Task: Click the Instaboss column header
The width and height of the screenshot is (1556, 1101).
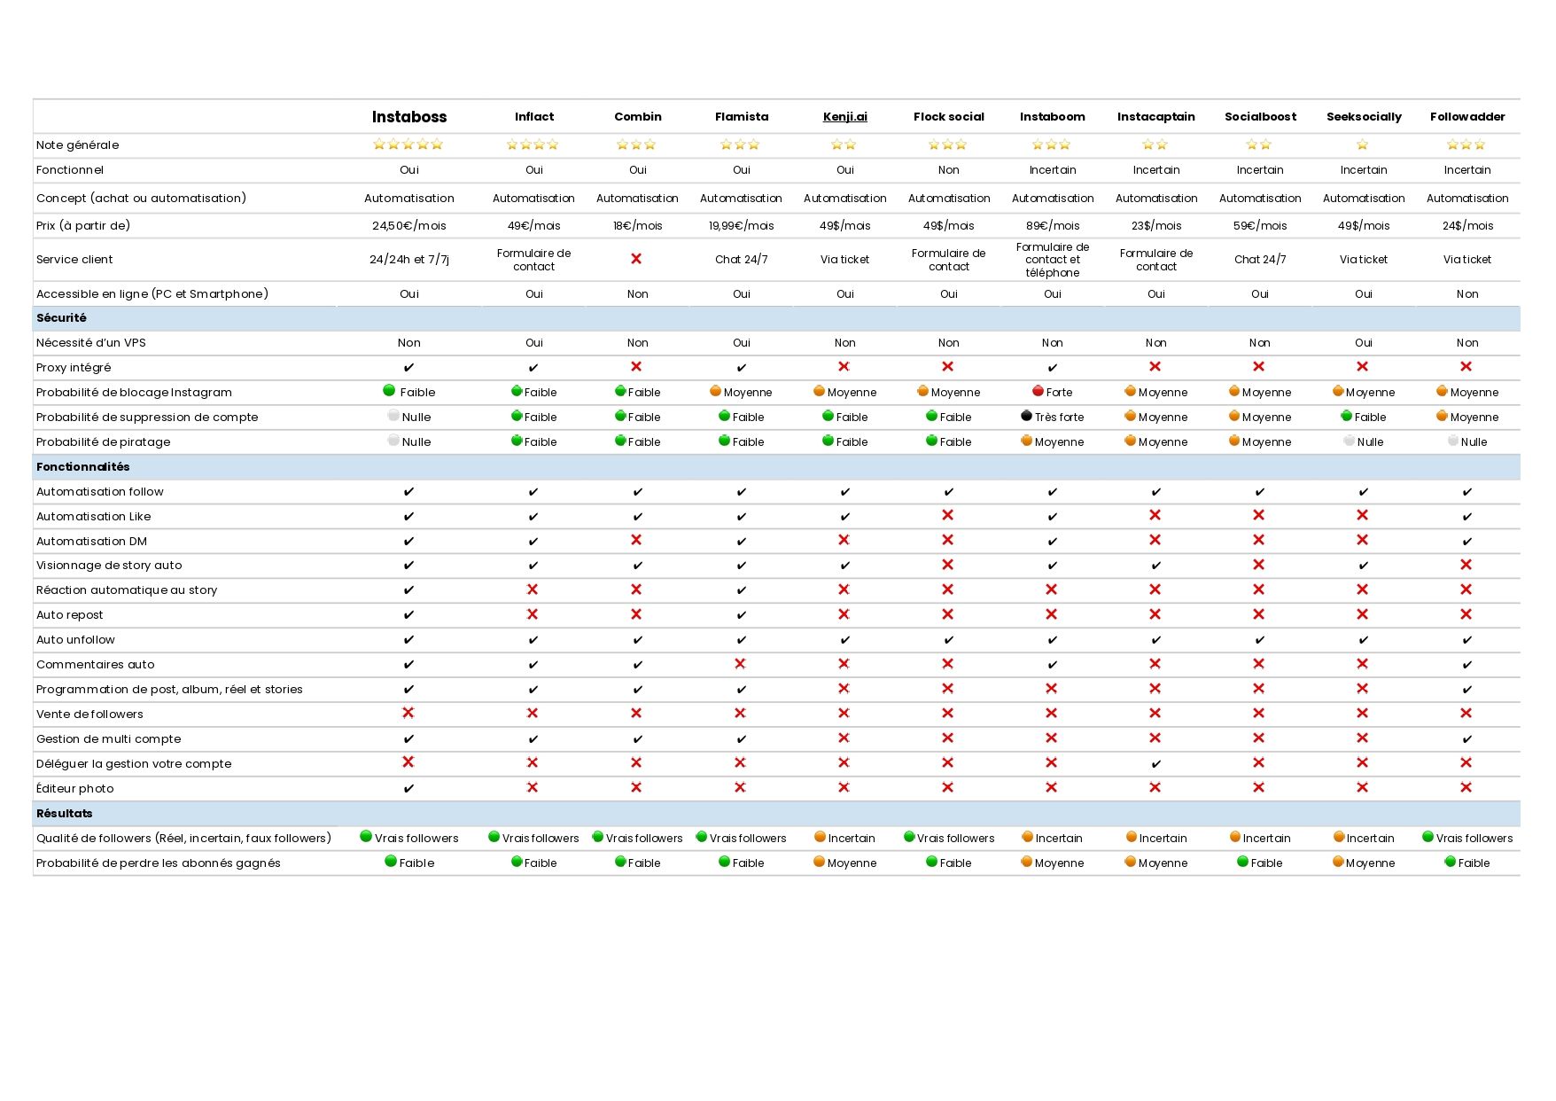Action: [x=409, y=116]
